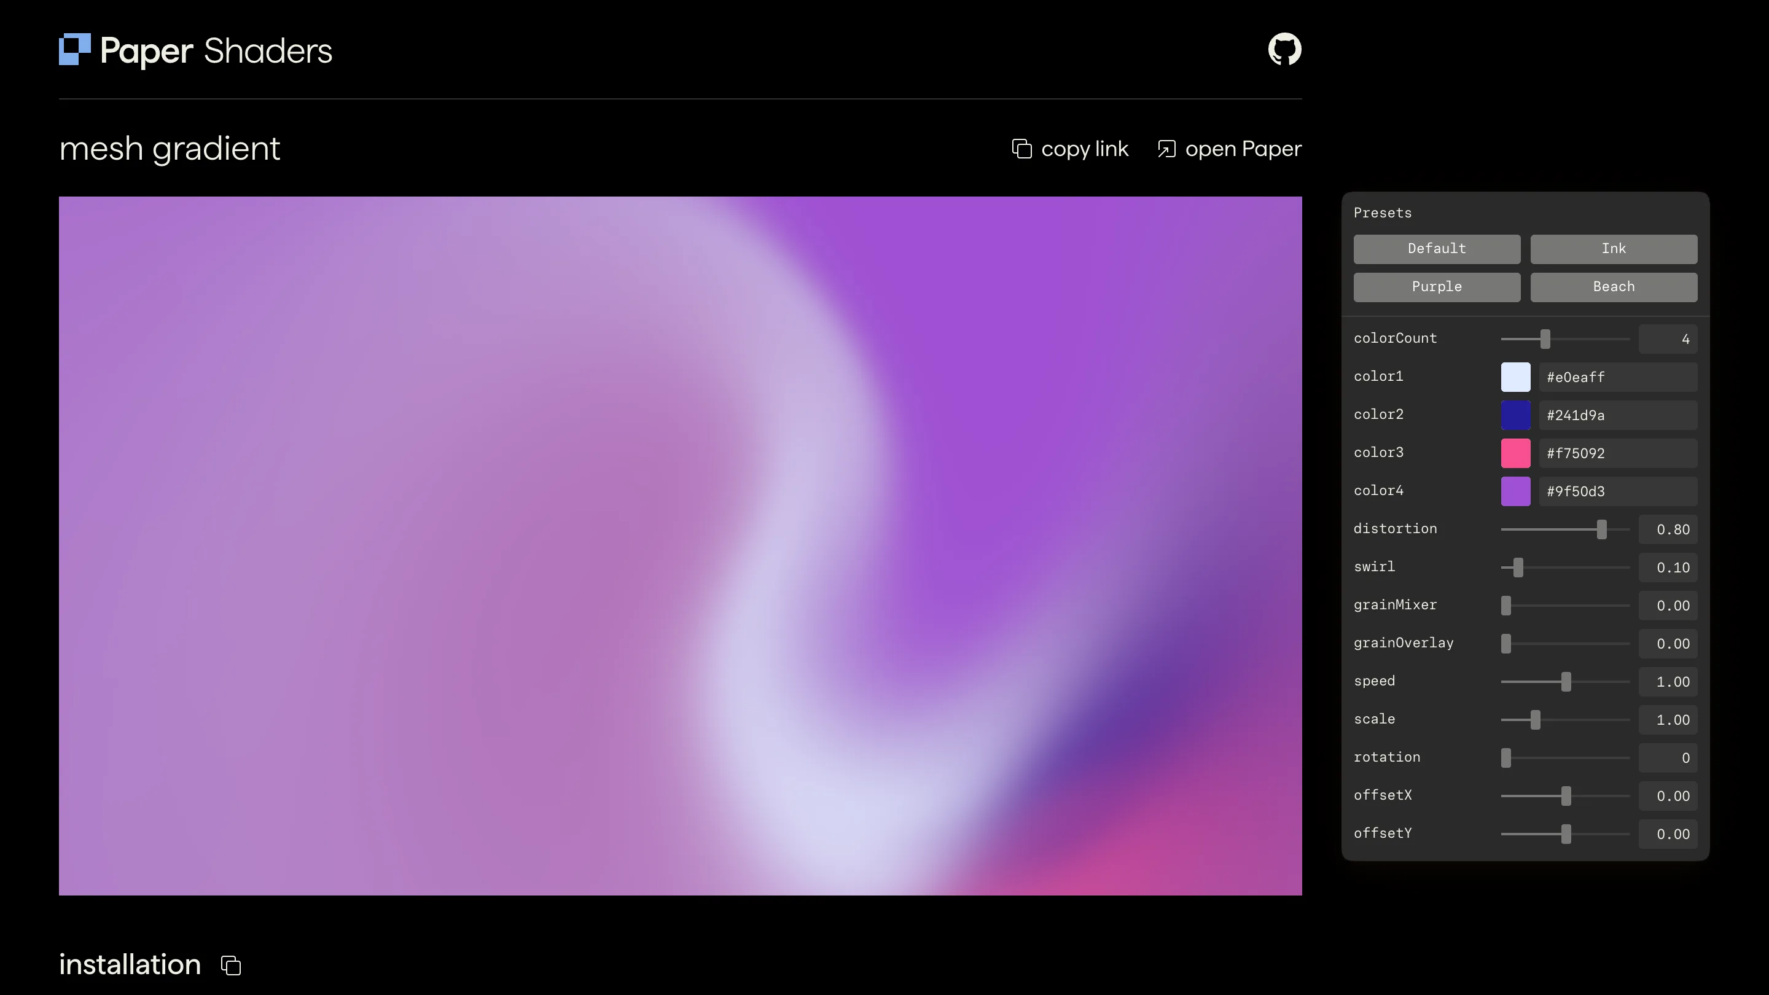Click the scale label
Viewport: 1769px width, 995px height.
[1374, 719]
